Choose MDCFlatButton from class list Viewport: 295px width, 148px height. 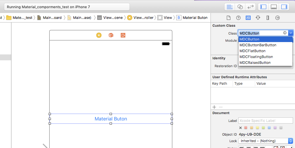[x=265, y=51]
